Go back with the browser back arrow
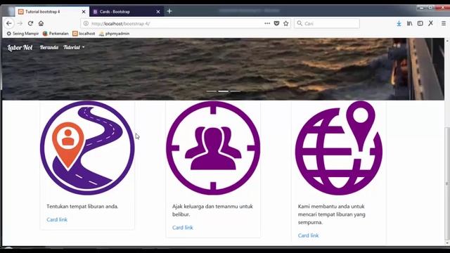Viewport: 450px width, 253px height. point(9,23)
